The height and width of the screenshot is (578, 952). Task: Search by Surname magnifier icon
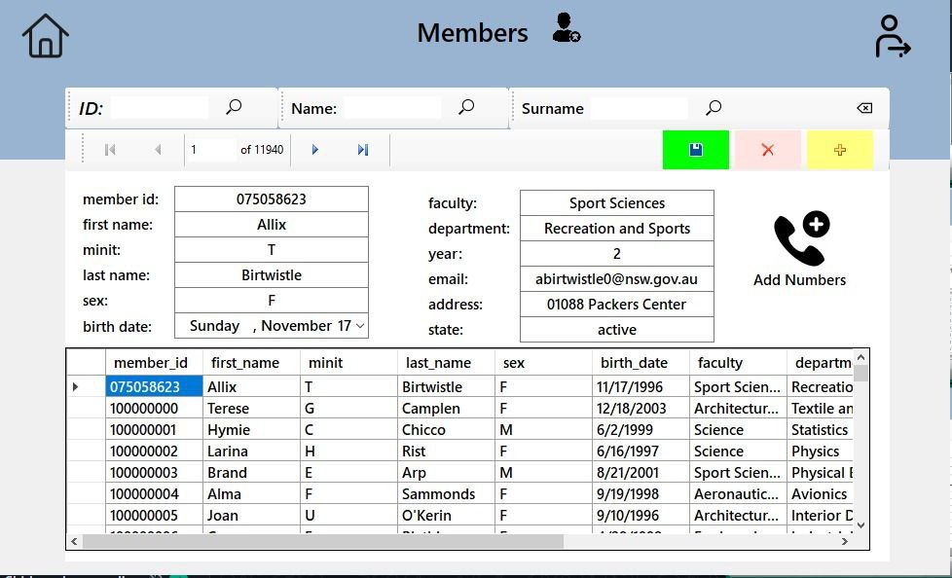click(x=714, y=108)
